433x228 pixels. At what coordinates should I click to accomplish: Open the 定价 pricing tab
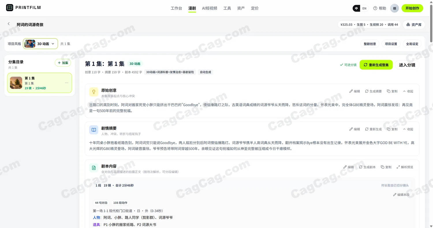(x=255, y=8)
